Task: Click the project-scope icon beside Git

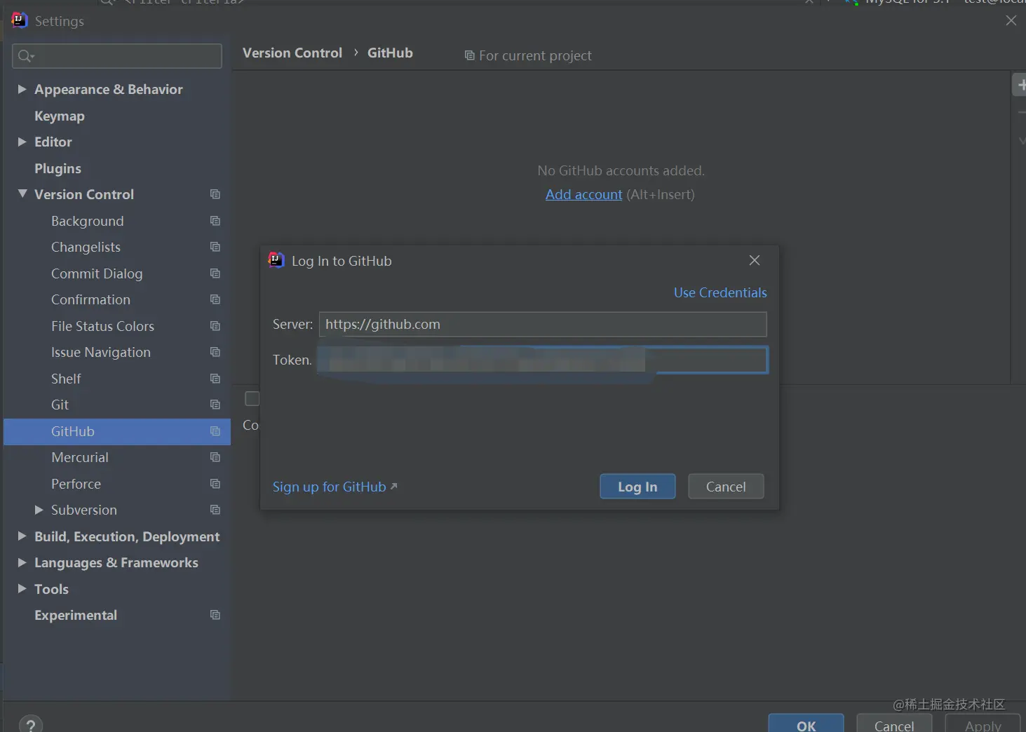Action: point(215,405)
